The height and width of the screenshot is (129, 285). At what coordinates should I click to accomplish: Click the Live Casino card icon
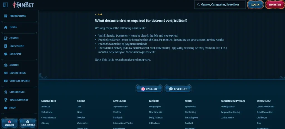click(x=6, y=46)
